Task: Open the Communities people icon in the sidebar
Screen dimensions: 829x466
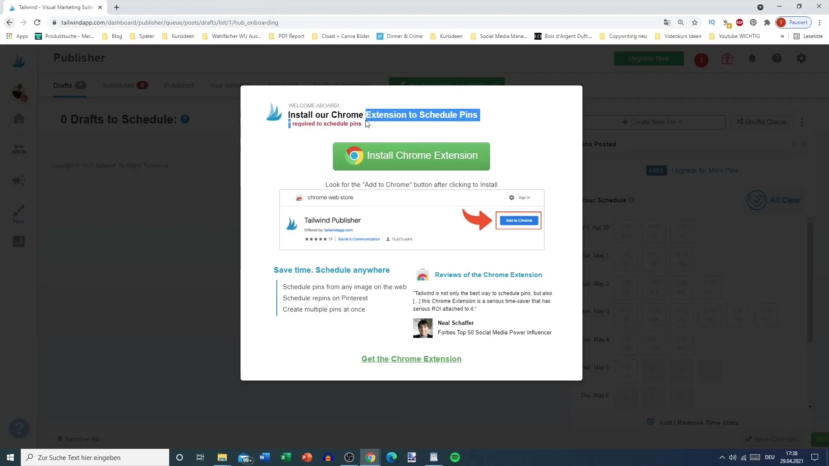Action: pyautogui.click(x=19, y=149)
